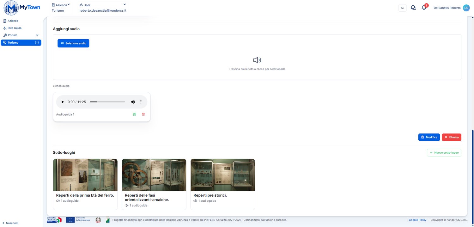474x227 pixels.
Task: Click the audio upload drop area
Action: click(257, 57)
